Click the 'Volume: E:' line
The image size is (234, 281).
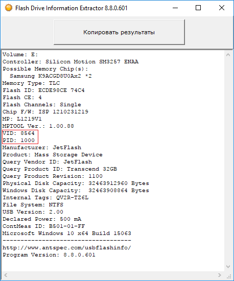20,55
